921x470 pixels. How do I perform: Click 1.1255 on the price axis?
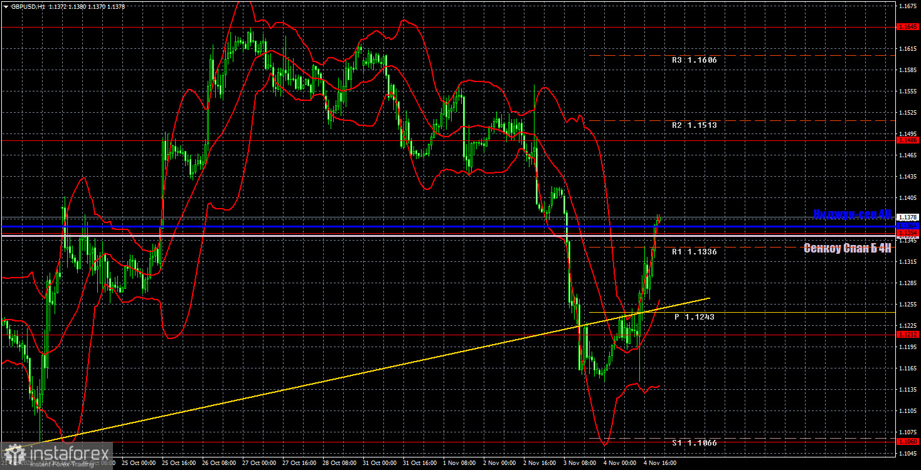pos(908,305)
